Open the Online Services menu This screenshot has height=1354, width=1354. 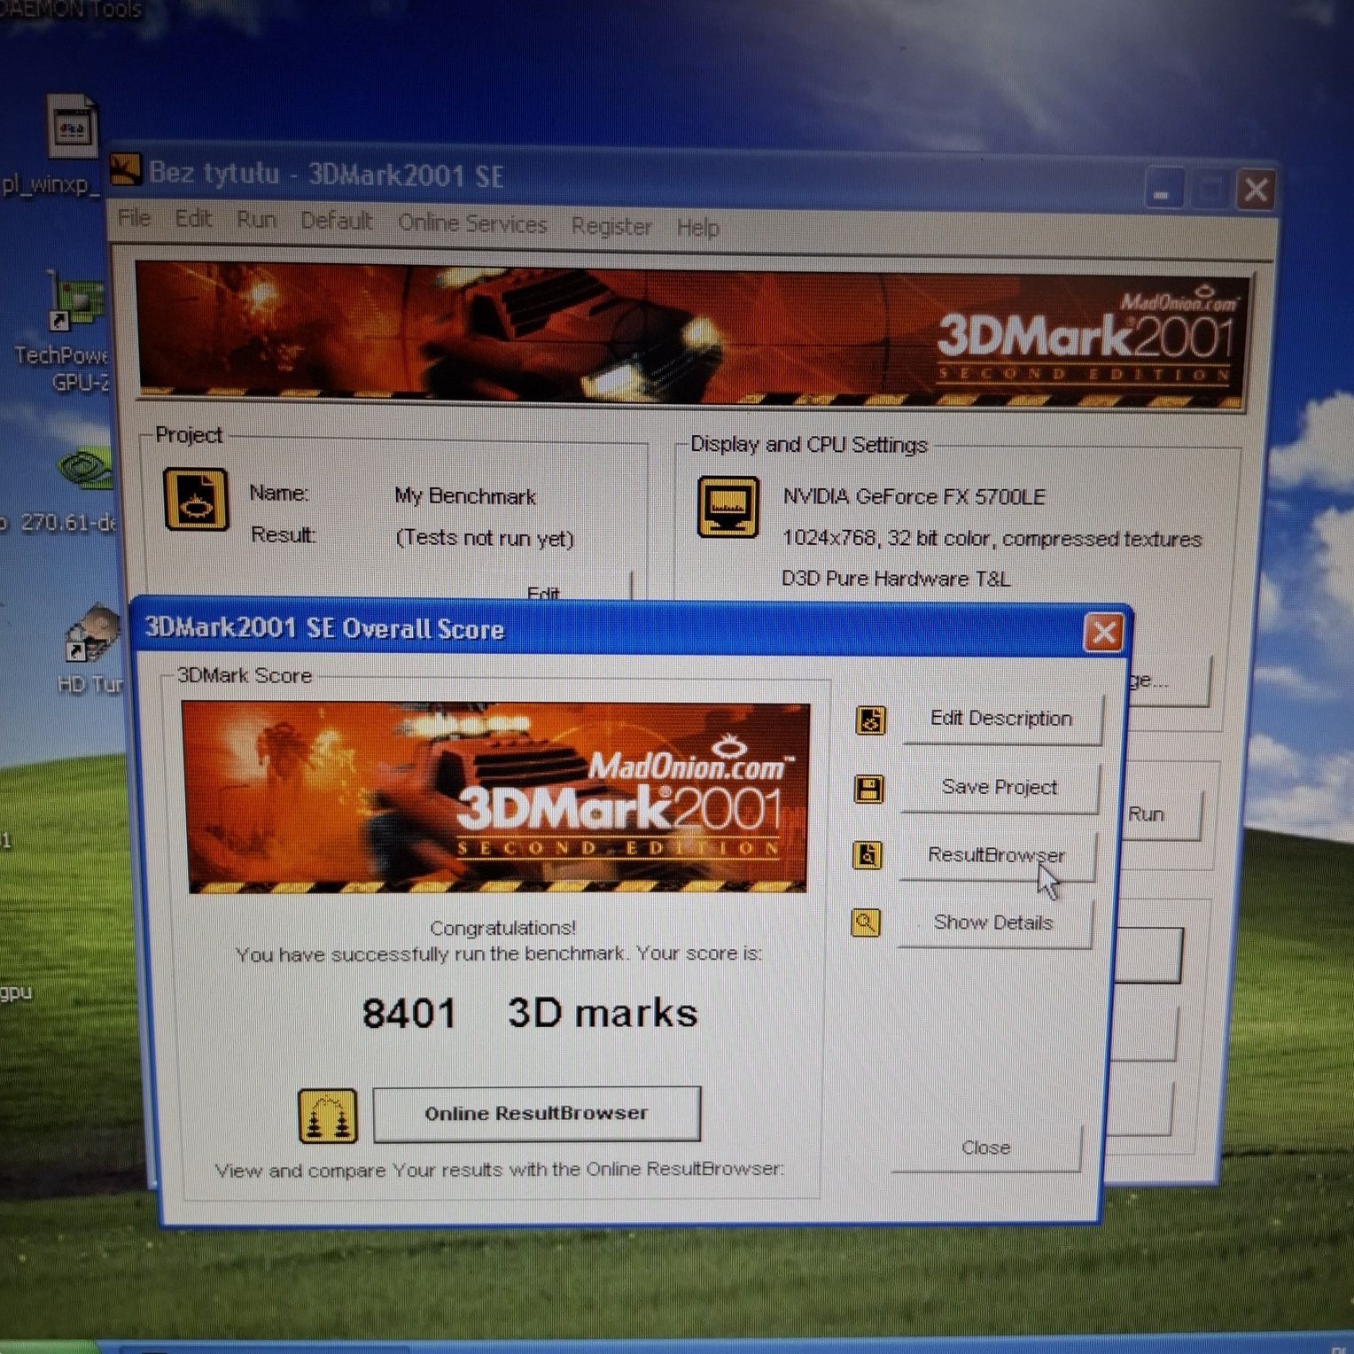(472, 223)
